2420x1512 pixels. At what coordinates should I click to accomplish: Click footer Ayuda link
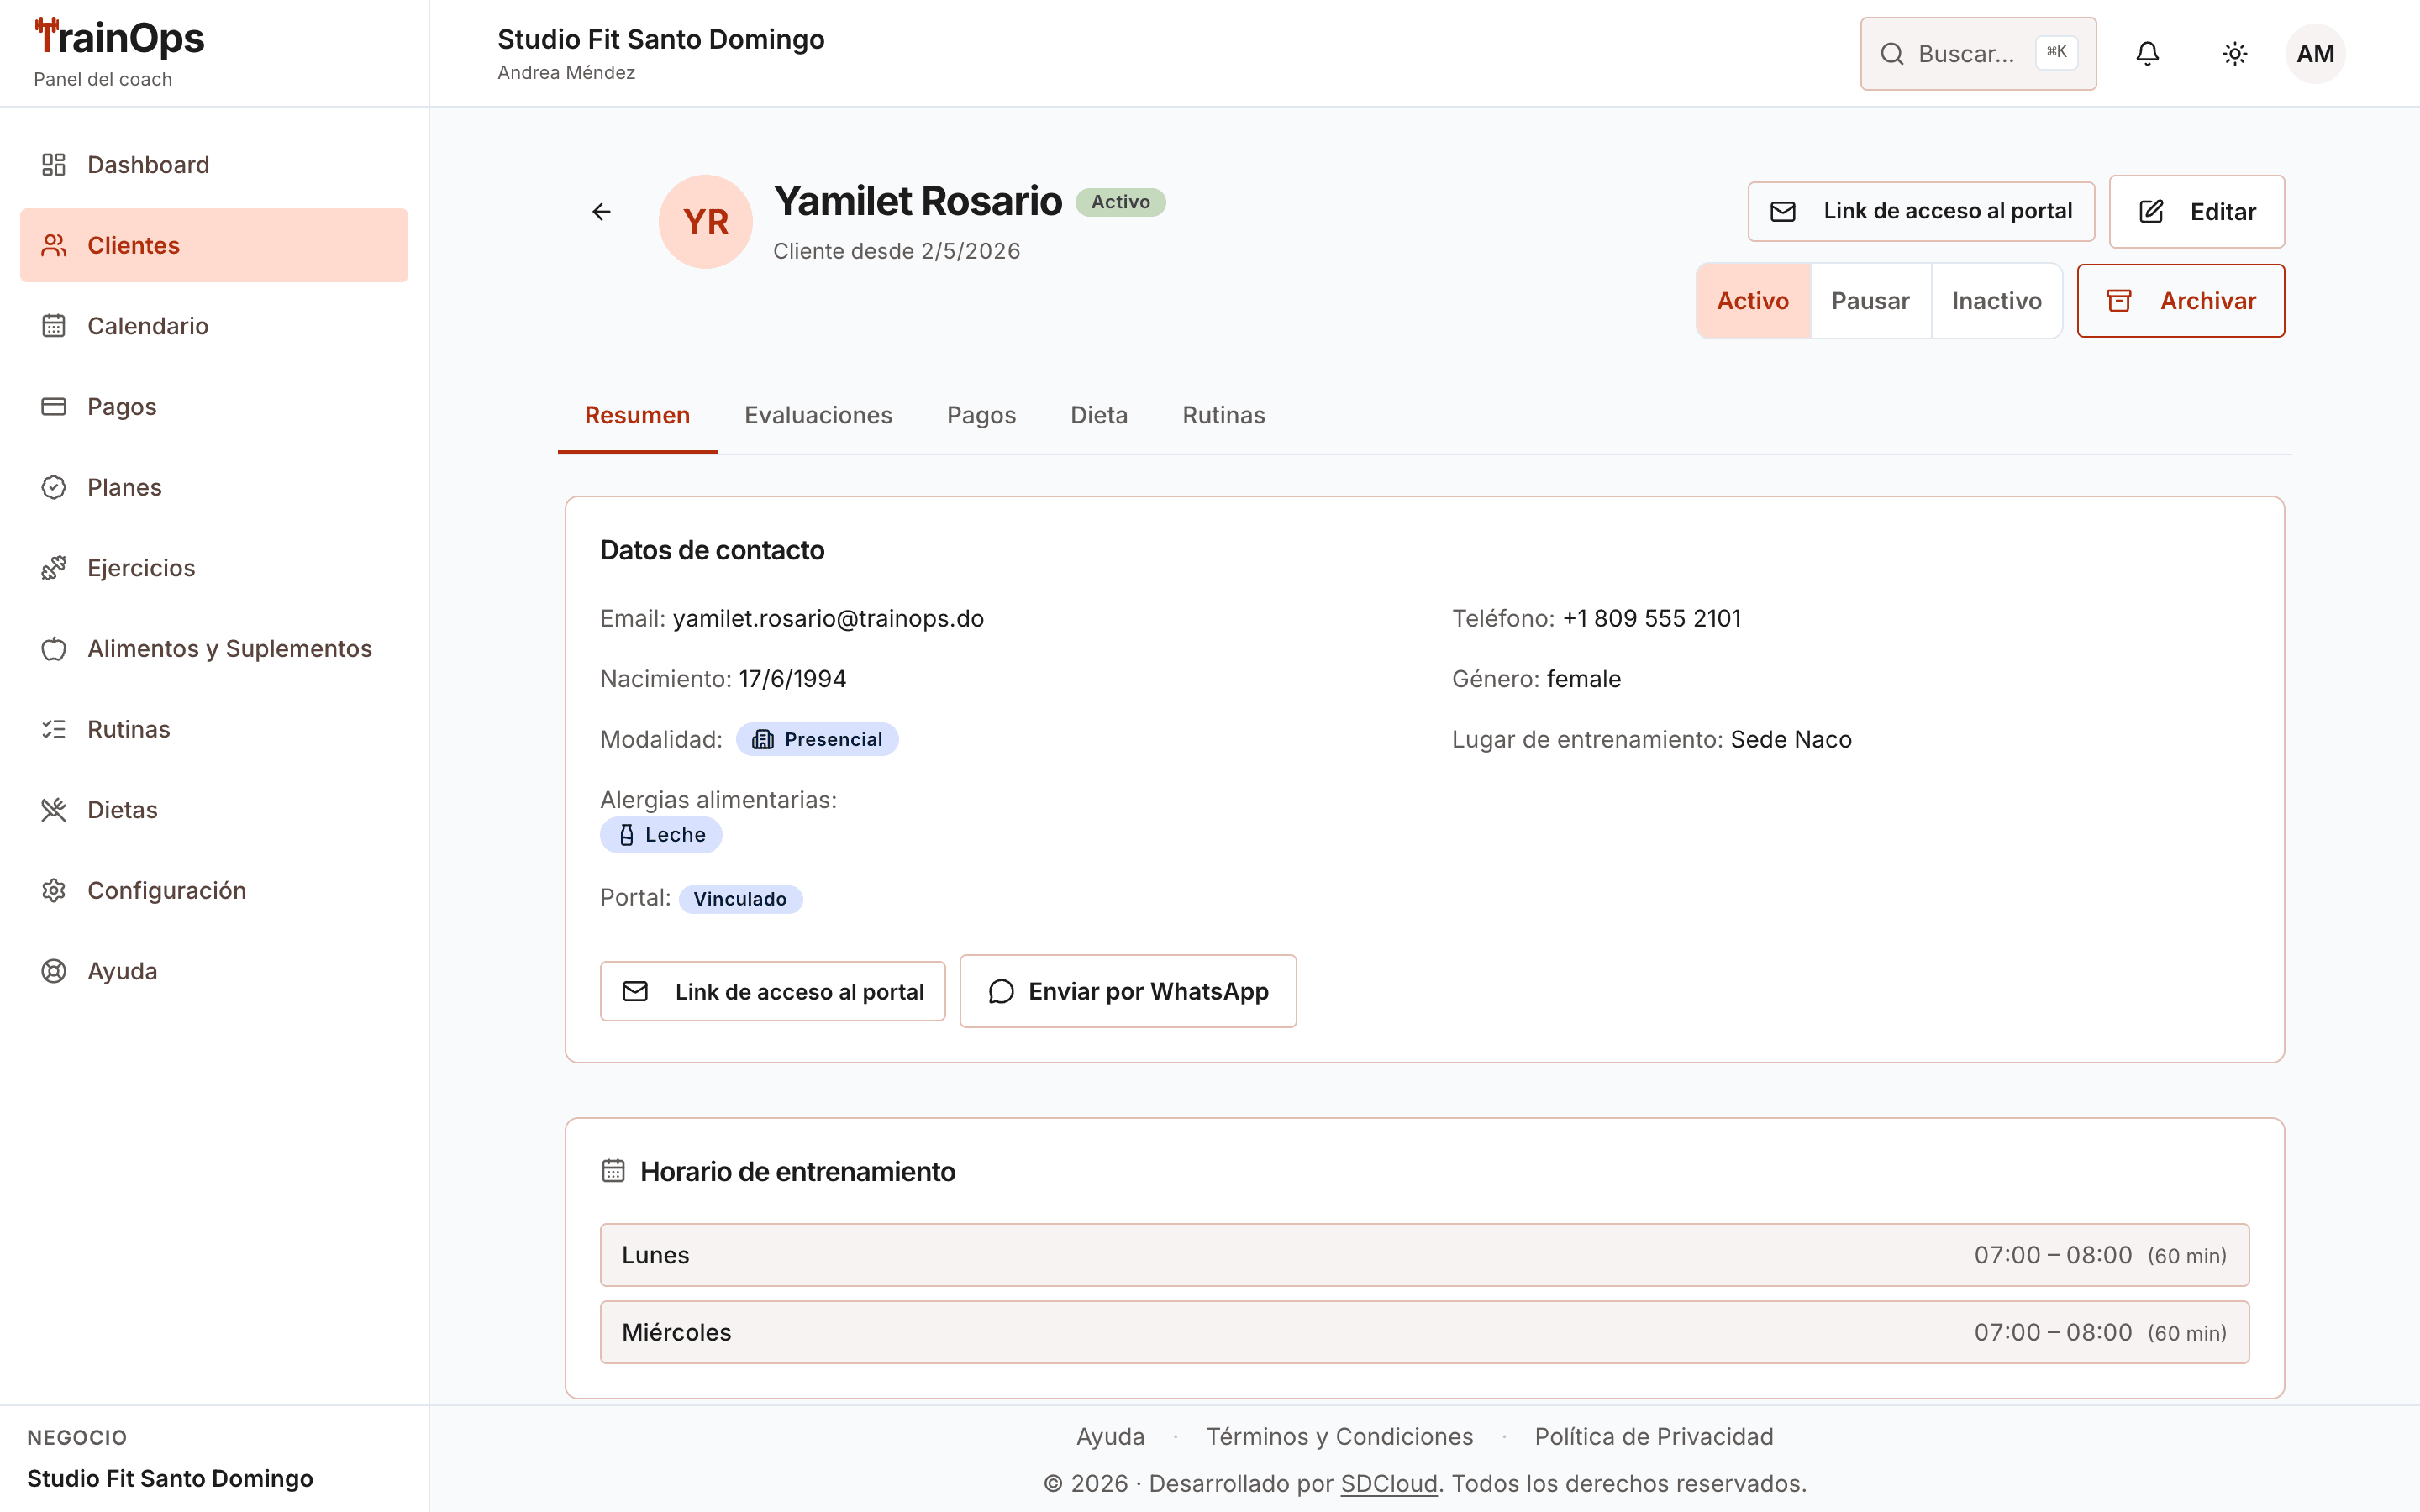1110,1436
